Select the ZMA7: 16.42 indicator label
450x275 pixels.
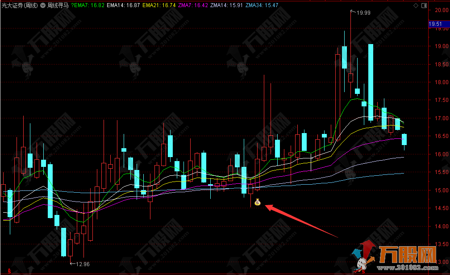coord(193,5)
